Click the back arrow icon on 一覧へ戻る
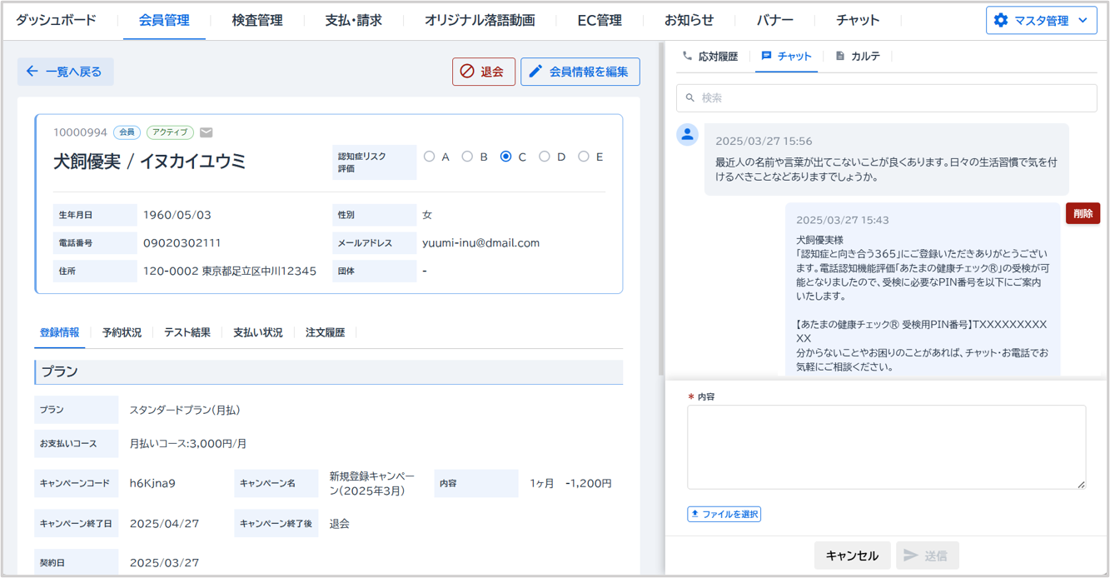This screenshot has width=1110, height=578. point(32,72)
